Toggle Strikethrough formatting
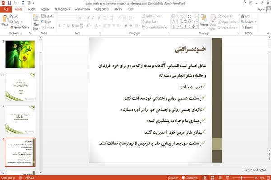The image size is (271, 180). (x=77, y=26)
